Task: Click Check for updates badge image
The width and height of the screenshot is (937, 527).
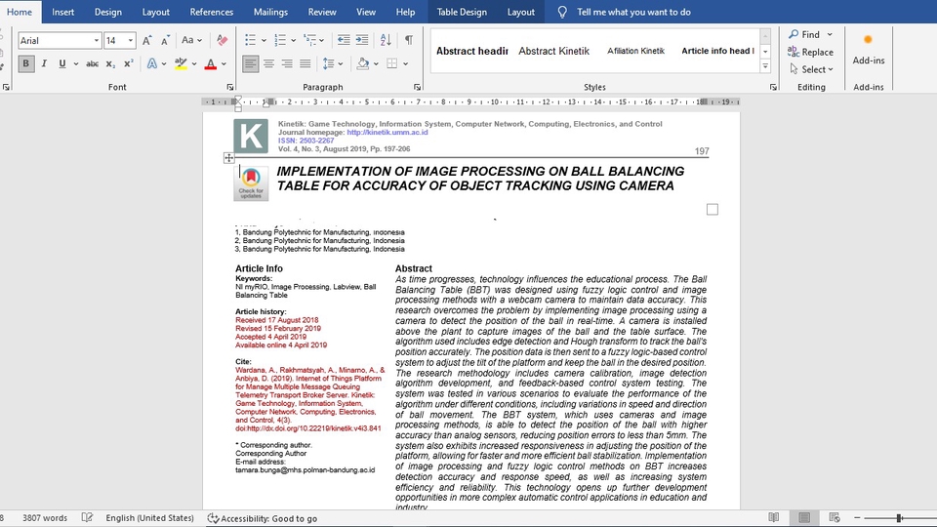Action: click(251, 182)
